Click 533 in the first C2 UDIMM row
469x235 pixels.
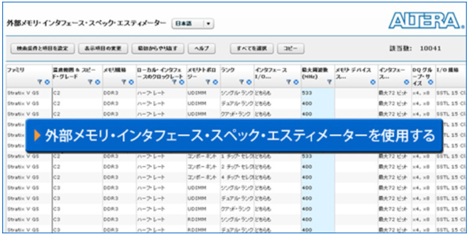[x=307, y=93]
